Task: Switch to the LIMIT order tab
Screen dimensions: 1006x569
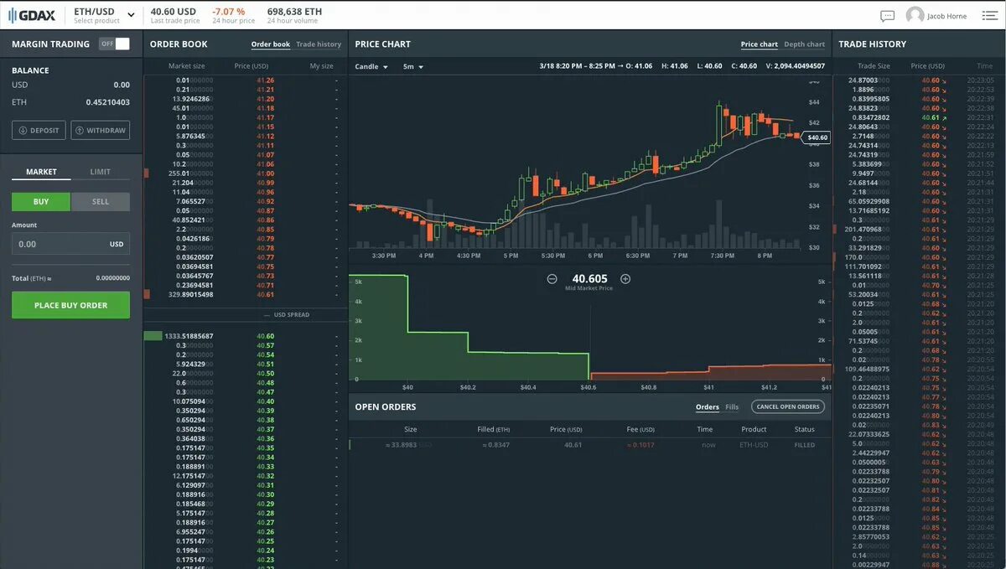Action: pos(101,172)
